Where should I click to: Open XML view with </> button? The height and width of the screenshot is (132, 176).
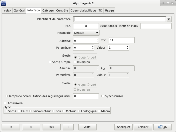pos(51,127)
